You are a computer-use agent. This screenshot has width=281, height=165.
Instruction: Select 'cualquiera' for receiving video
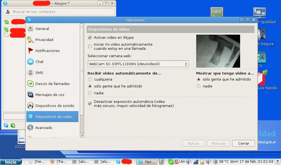[x=90, y=79]
